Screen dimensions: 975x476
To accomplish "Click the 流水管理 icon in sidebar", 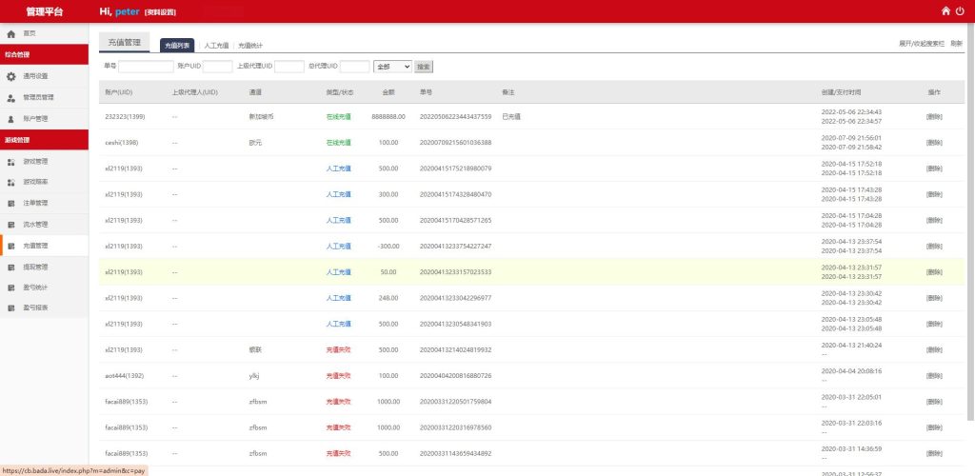I will pyautogui.click(x=11, y=225).
